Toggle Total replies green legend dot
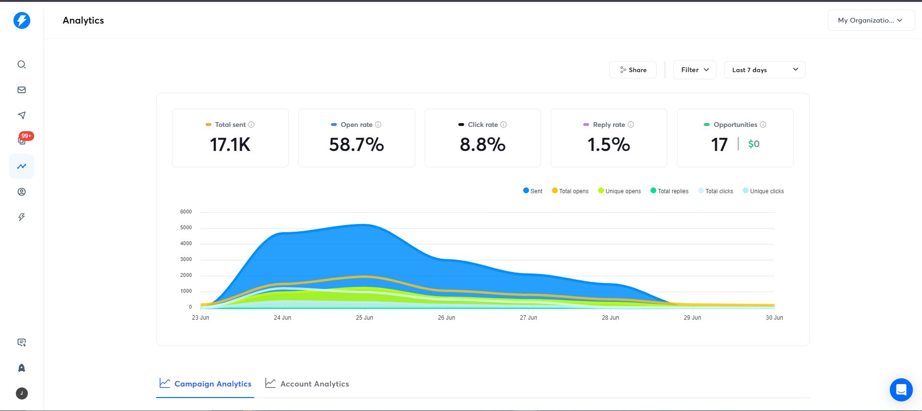 pos(653,190)
